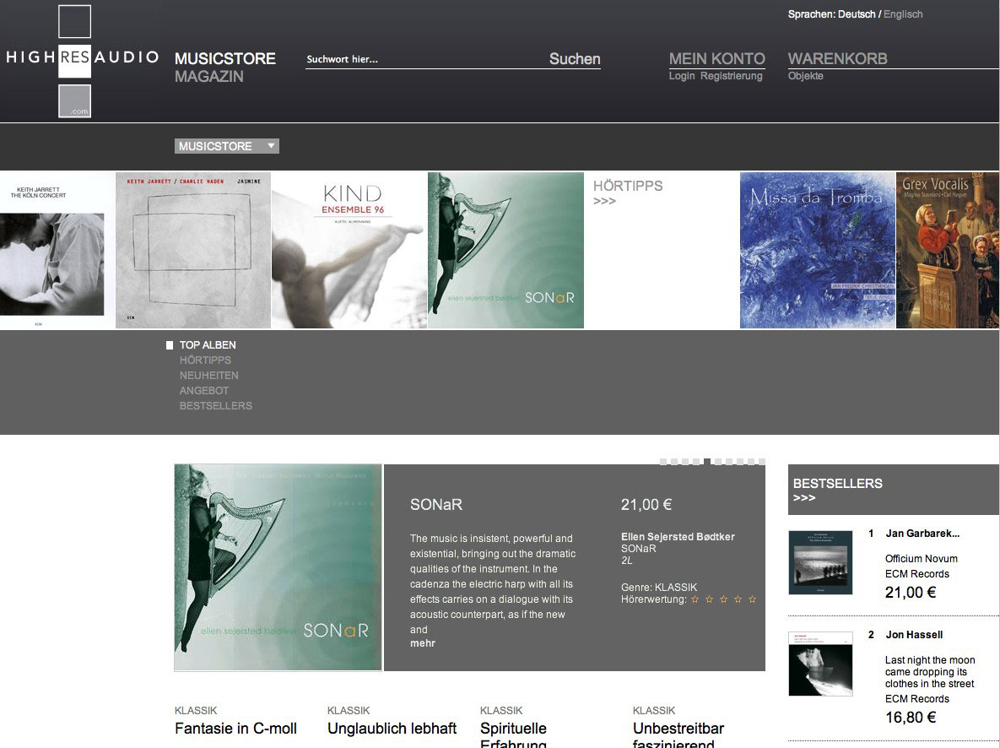Expand HÖRTIPPS via the >>> arrows
The image size is (1000, 748).
tap(604, 202)
